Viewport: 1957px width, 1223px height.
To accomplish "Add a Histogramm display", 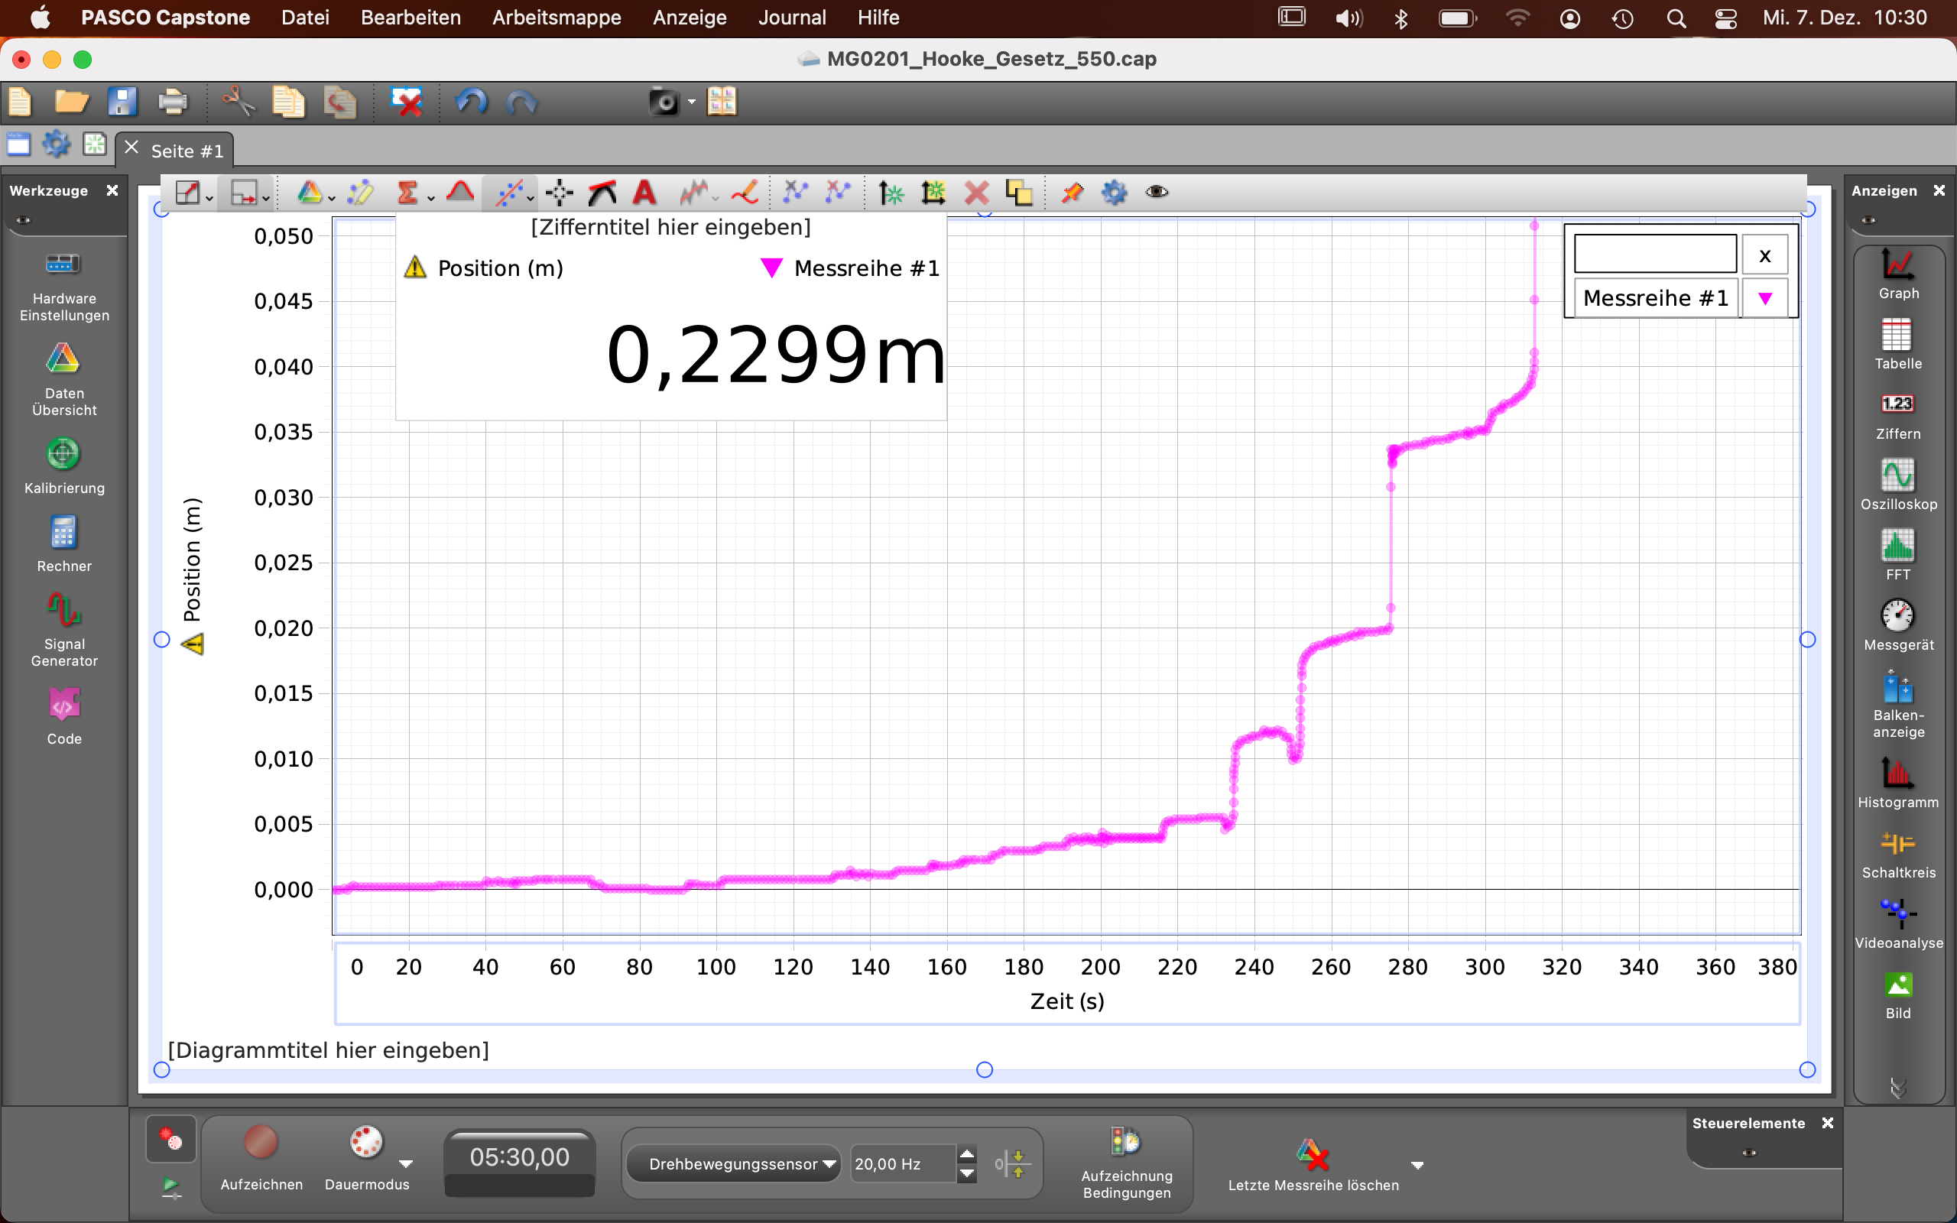I will (1898, 783).
